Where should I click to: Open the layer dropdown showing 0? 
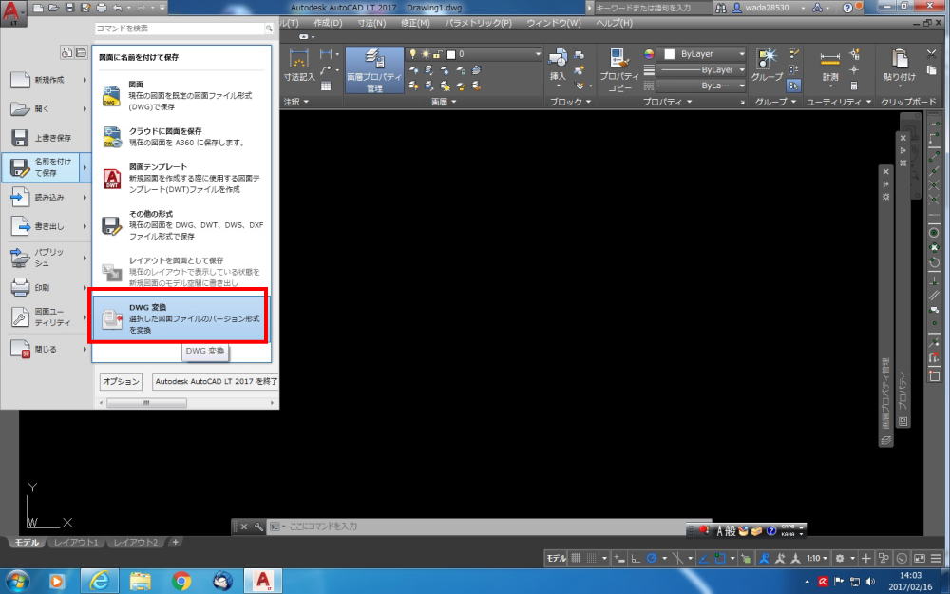click(x=475, y=54)
